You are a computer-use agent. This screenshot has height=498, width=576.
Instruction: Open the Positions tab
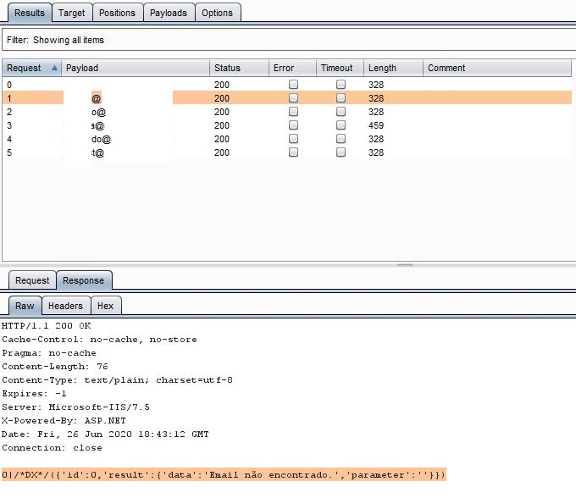[x=117, y=13]
